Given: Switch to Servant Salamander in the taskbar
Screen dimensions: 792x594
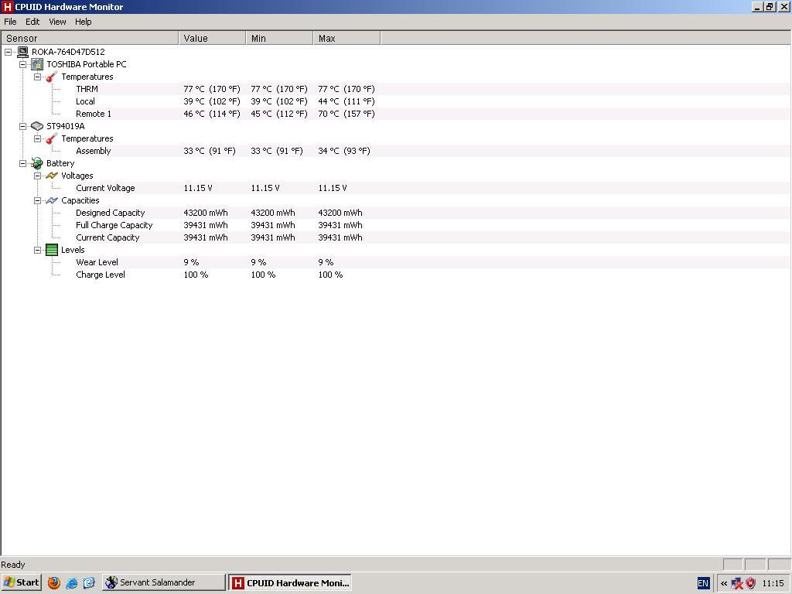Looking at the screenshot, I should (164, 582).
